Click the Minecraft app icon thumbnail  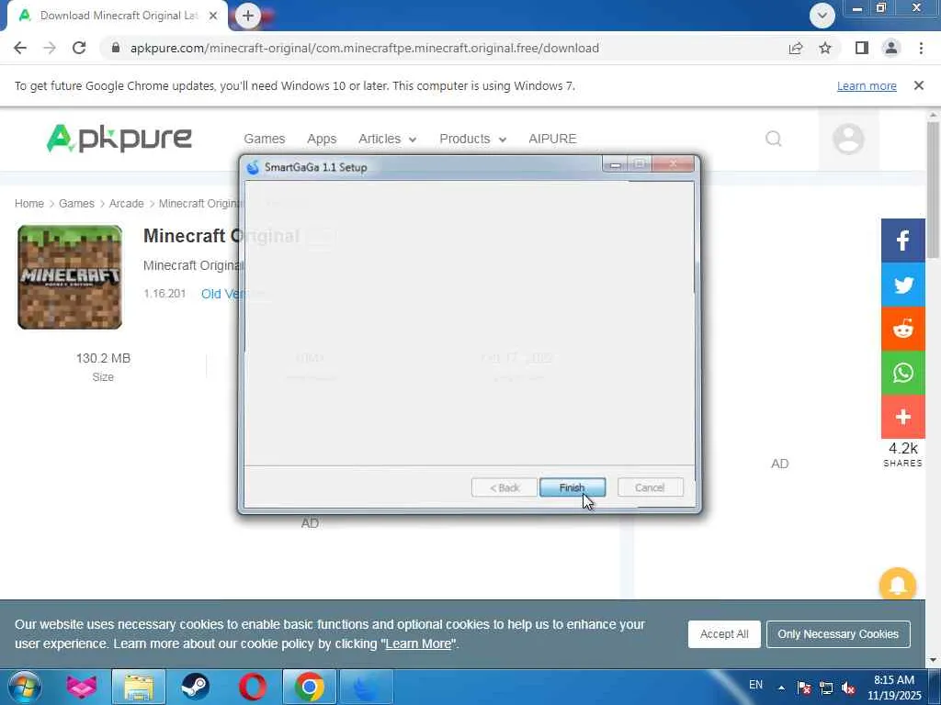pos(70,277)
